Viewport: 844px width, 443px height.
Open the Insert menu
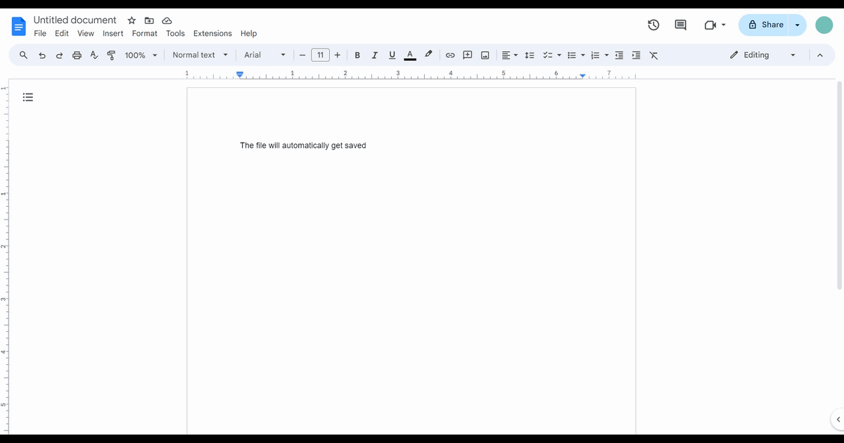113,33
